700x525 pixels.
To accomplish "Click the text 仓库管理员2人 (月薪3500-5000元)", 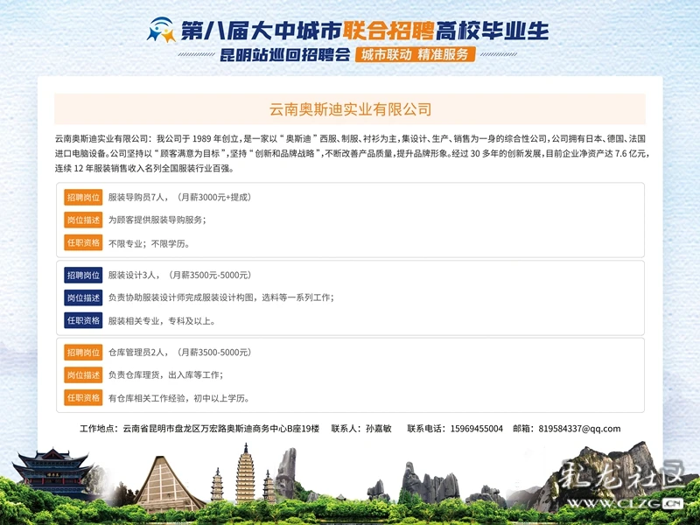I will (180, 353).
